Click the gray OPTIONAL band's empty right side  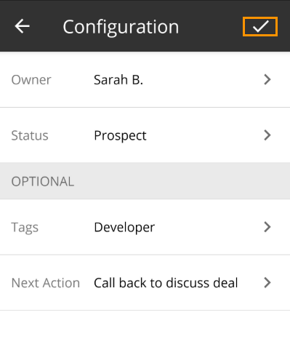coord(182,181)
